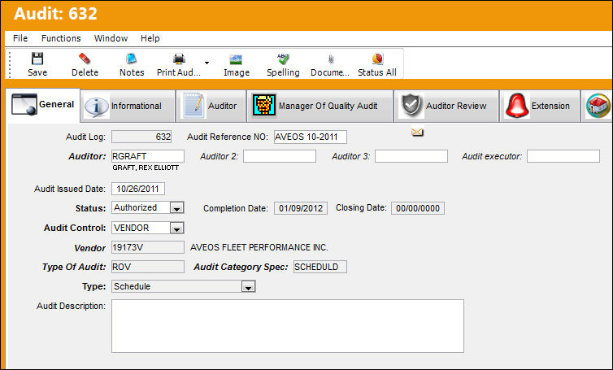Expand the Type Schedule dropdown
613x370 pixels.
coord(248,287)
